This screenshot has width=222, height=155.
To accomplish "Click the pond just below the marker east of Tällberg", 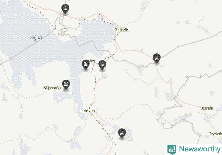I will [x=104, y=76].
